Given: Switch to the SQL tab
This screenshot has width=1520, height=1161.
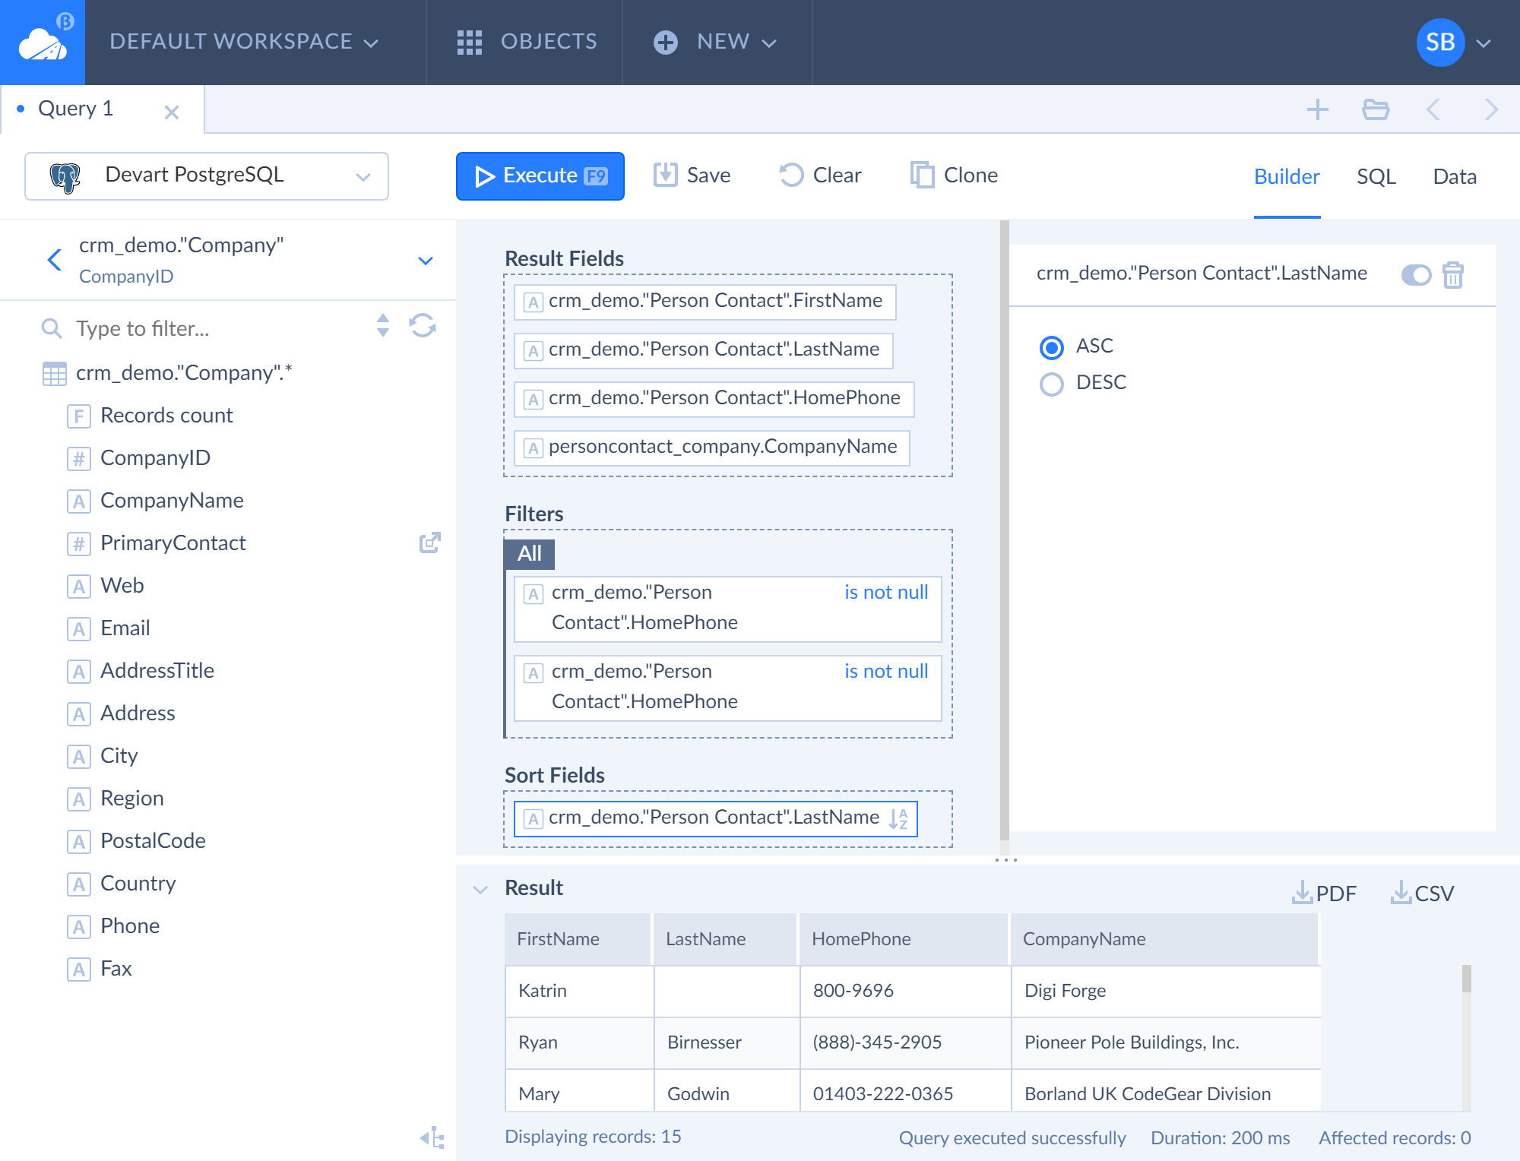Looking at the screenshot, I should [1376, 176].
